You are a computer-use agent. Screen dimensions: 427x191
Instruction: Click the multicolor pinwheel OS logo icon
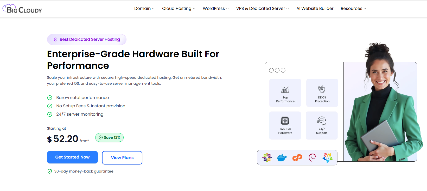(328, 157)
